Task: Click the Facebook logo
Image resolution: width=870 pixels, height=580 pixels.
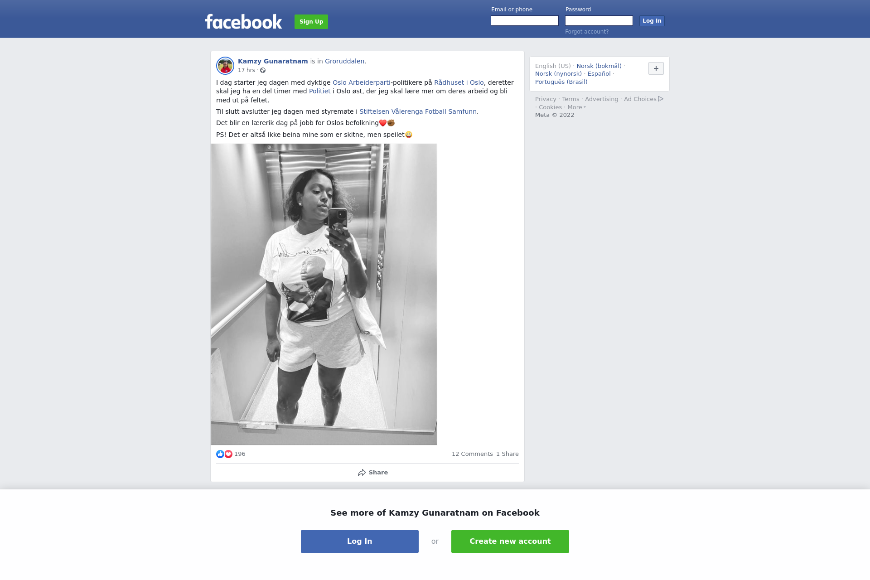Action: point(243,22)
